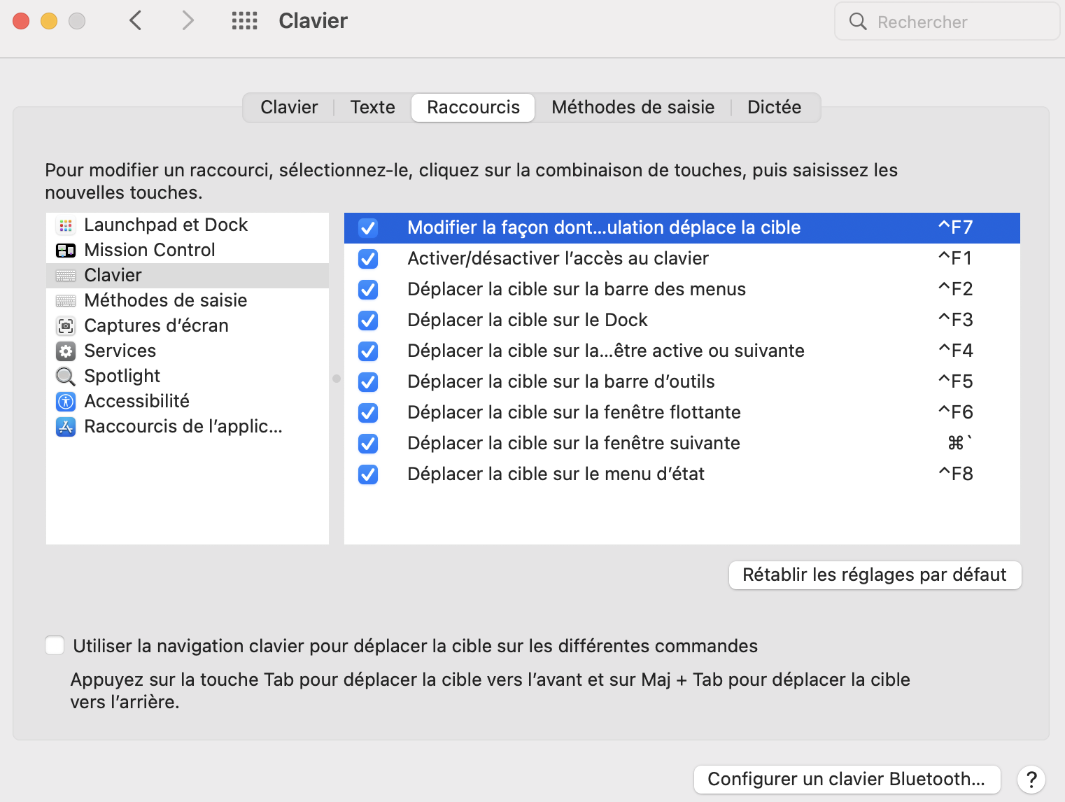Click the Services gear icon
This screenshot has width=1065, height=802.
[x=65, y=351]
